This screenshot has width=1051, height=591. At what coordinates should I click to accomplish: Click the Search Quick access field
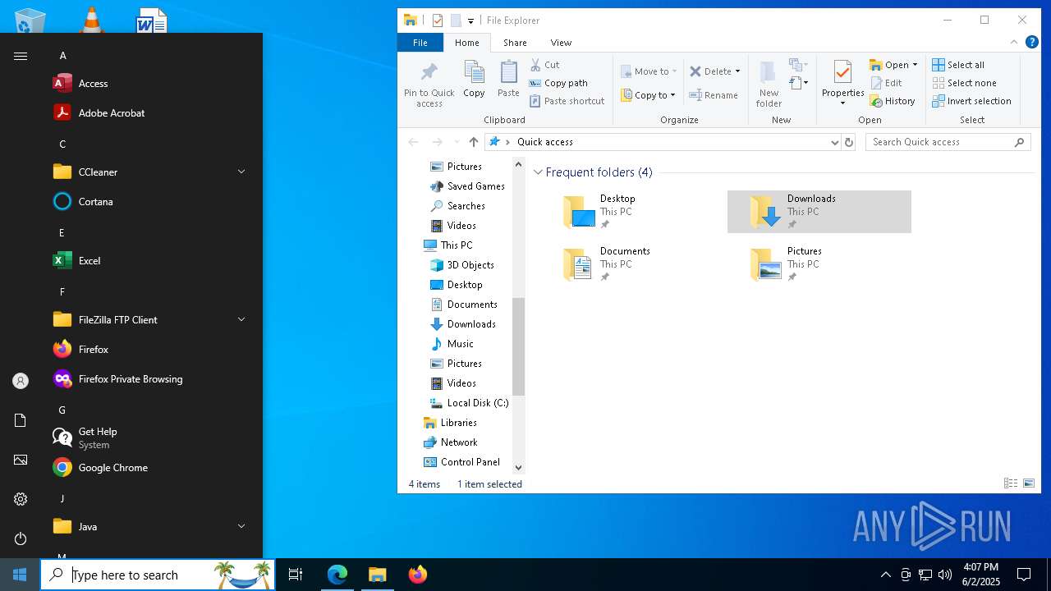pos(948,142)
